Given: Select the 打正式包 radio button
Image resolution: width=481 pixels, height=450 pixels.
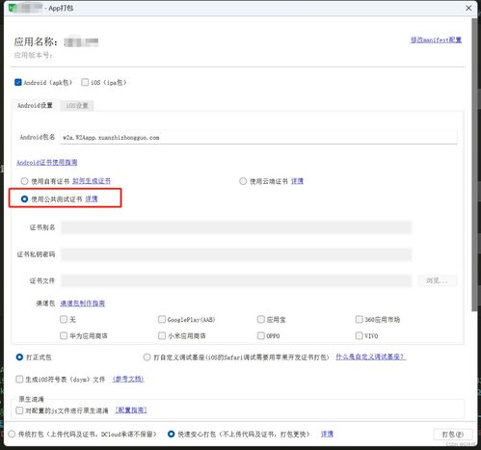Looking at the screenshot, I should 19,357.
